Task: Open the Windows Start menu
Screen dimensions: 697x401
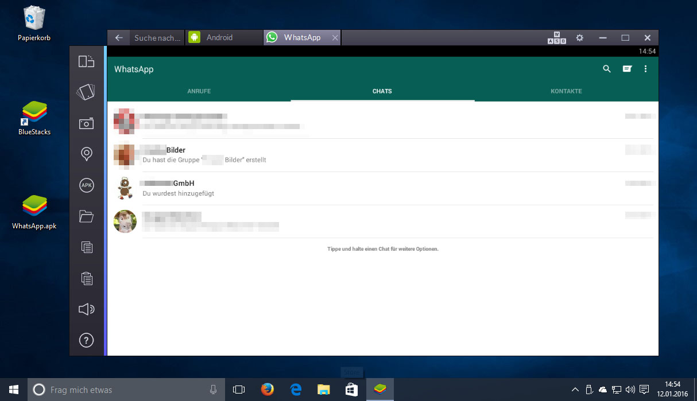Action: 14,390
